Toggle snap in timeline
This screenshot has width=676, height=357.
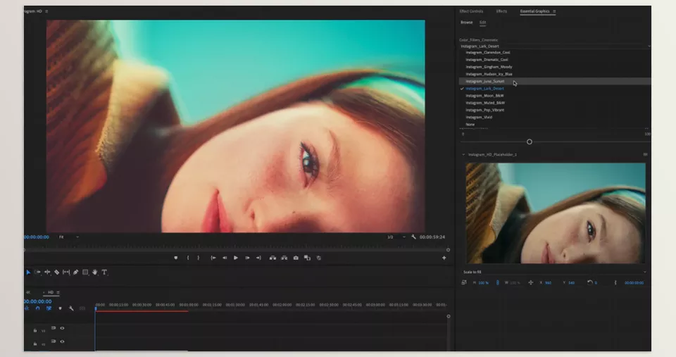tap(37, 308)
